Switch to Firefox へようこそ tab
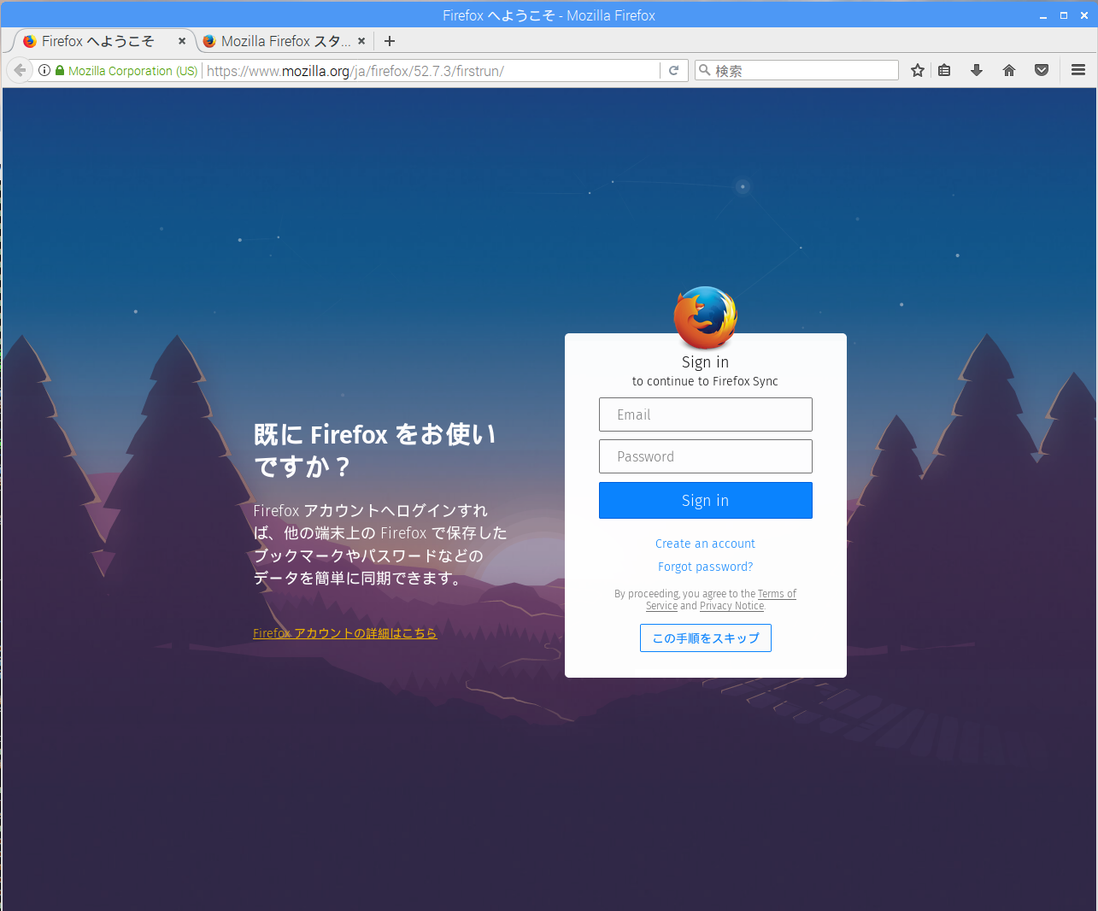This screenshot has width=1098, height=911. coord(97,41)
